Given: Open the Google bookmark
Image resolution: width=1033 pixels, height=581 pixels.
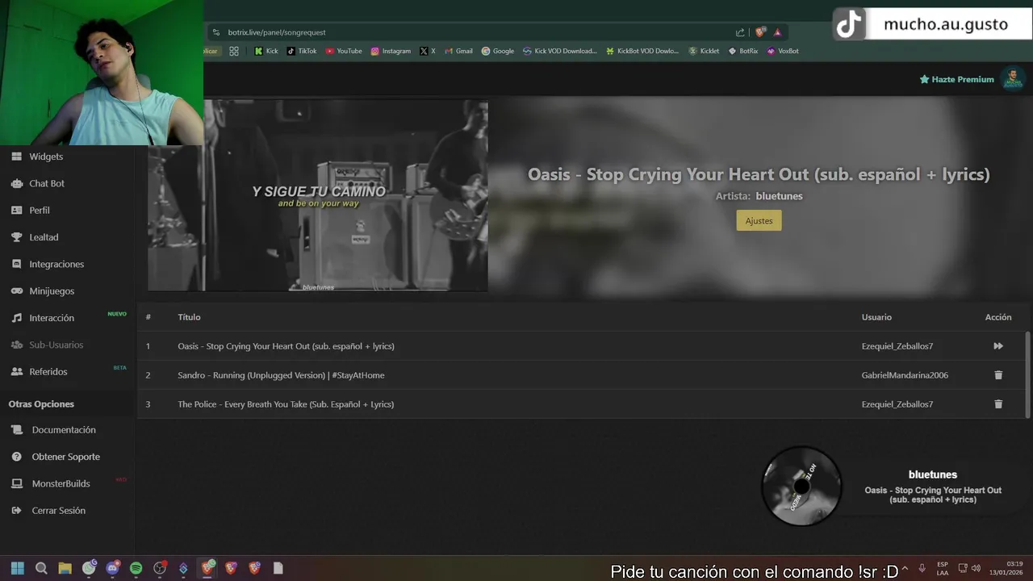Looking at the screenshot, I should pyautogui.click(x=498, y=51).
